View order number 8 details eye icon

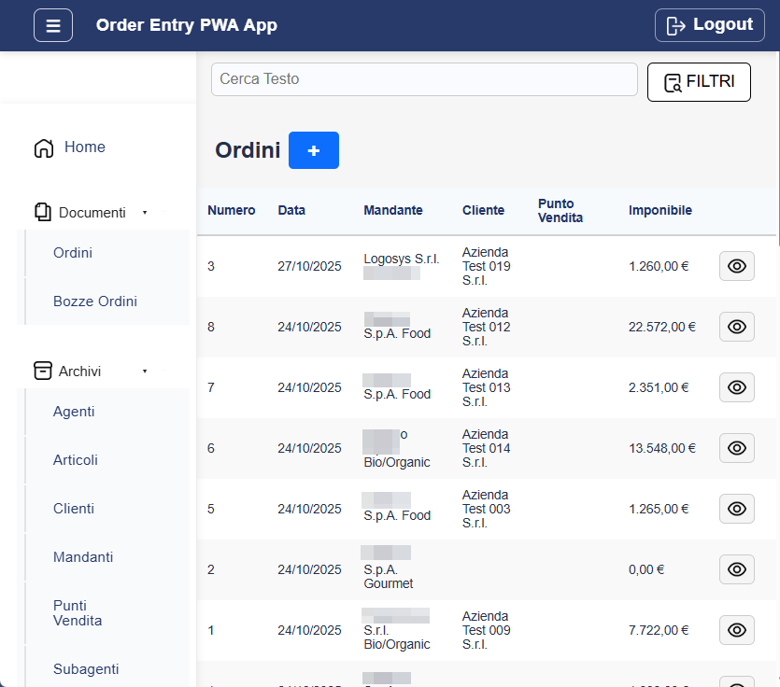coord(736,327)
